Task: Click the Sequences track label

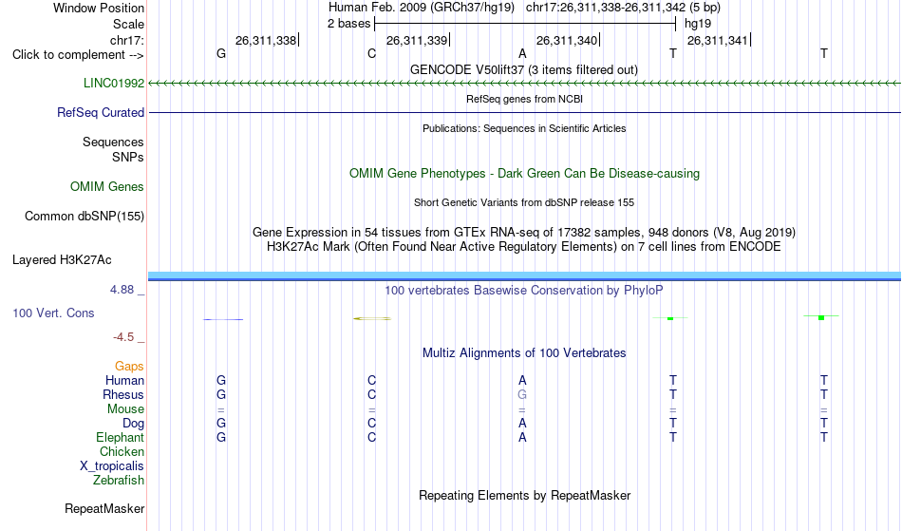Action: (x=113, y=142)
